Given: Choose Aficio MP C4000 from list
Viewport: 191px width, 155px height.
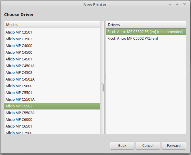Looking at the screenshot, I should 52,46.
